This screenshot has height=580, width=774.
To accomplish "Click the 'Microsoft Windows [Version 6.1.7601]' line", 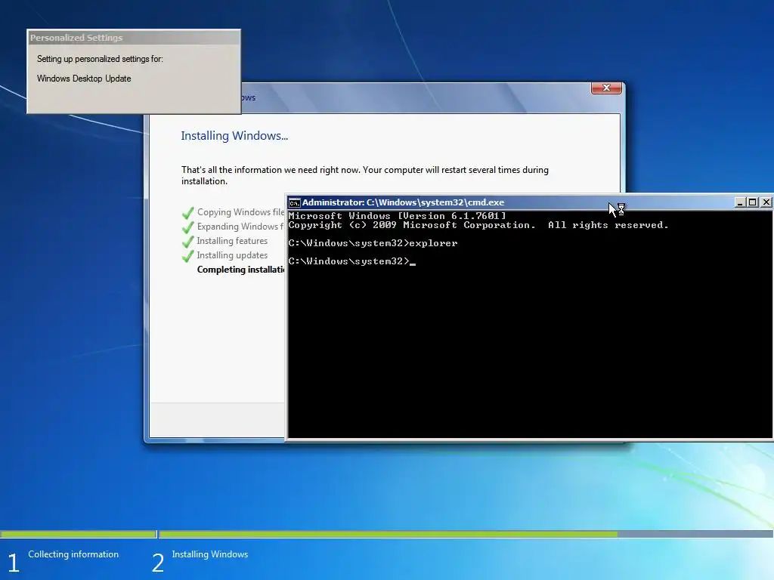I will [x=397, y=215].
